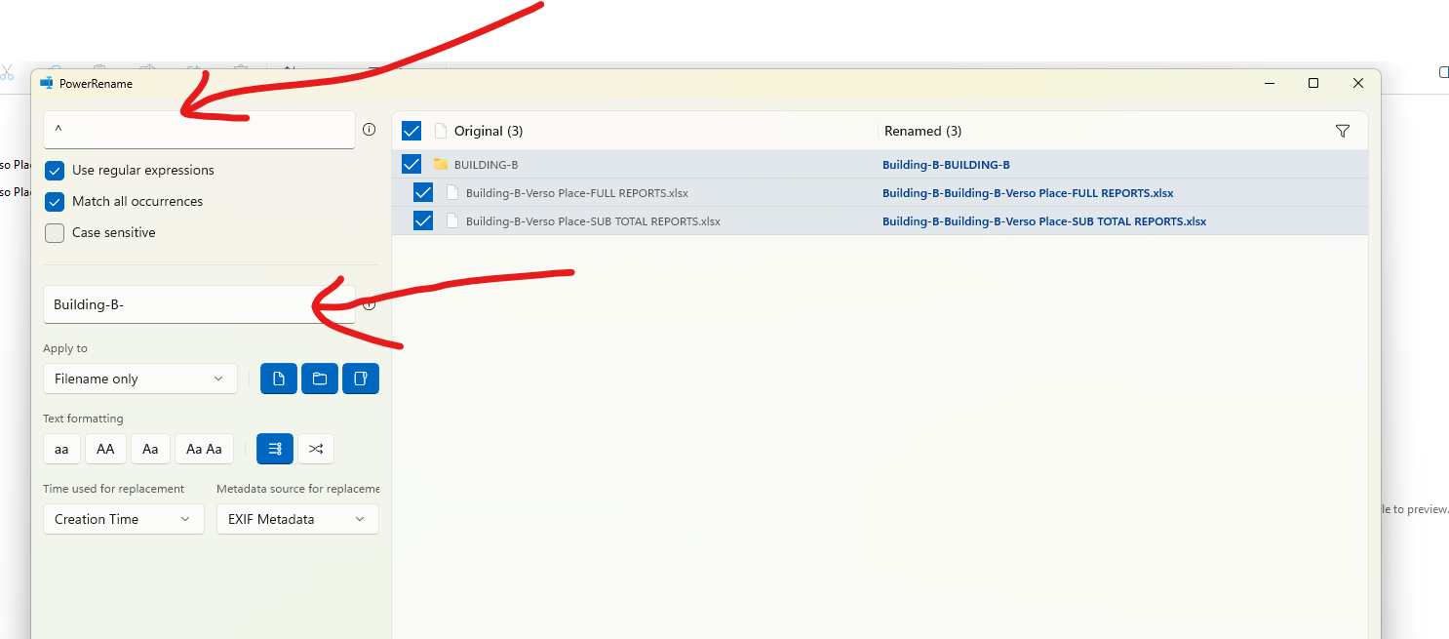This screenshot has height=639, width=1449.
Task: Click the BUILDING-B folder icon in the list
Action: 441,165
